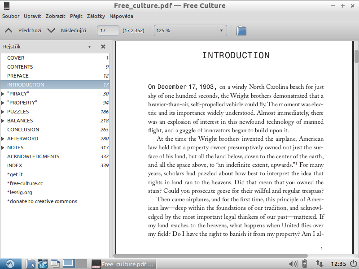Click the page number input field
Viewport: 359px width, 269px height.
(108, 30)
